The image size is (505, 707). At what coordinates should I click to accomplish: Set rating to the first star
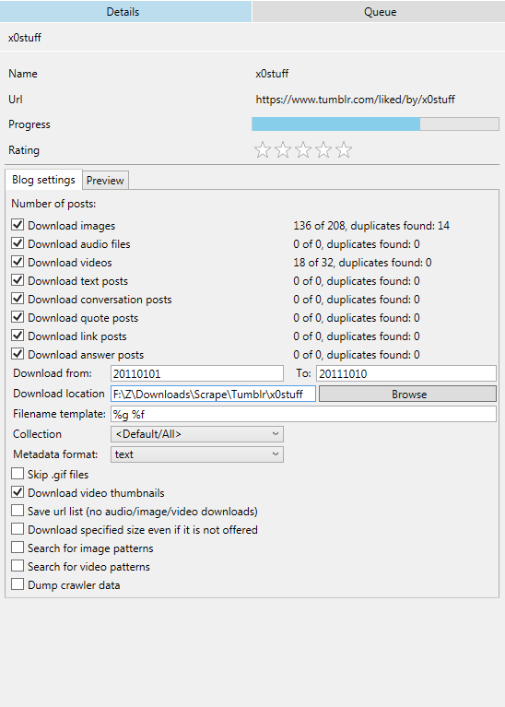[263, 149]
